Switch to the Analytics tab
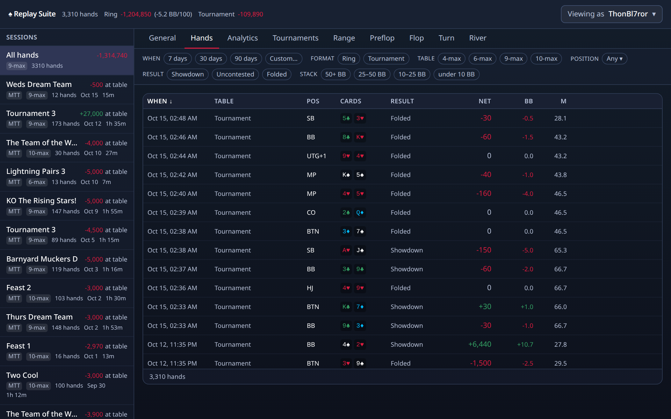671x419 pixels. click(243, 38)
